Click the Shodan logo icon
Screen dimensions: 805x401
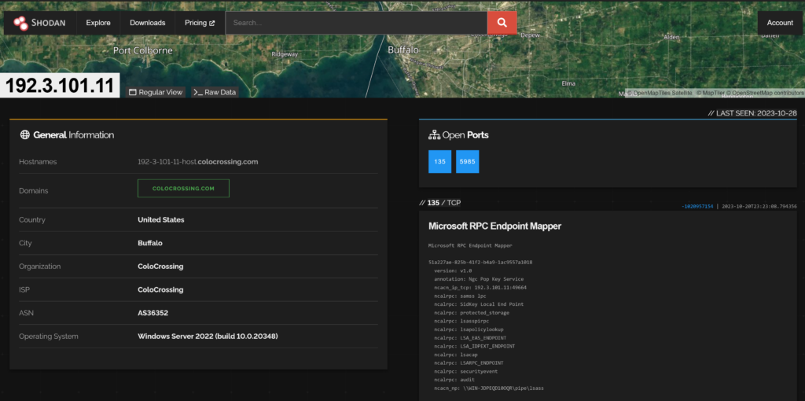tap(21, 23)
